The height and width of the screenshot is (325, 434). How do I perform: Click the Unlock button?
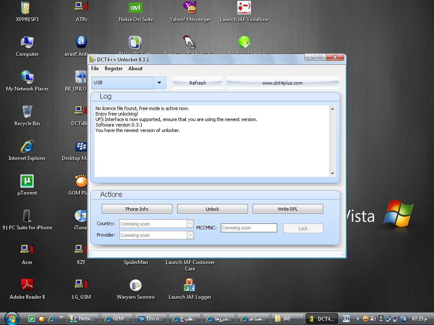212,209
